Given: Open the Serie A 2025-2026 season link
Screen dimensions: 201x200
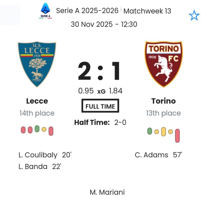Looking at the screenshot, I should tap(87, 11).
